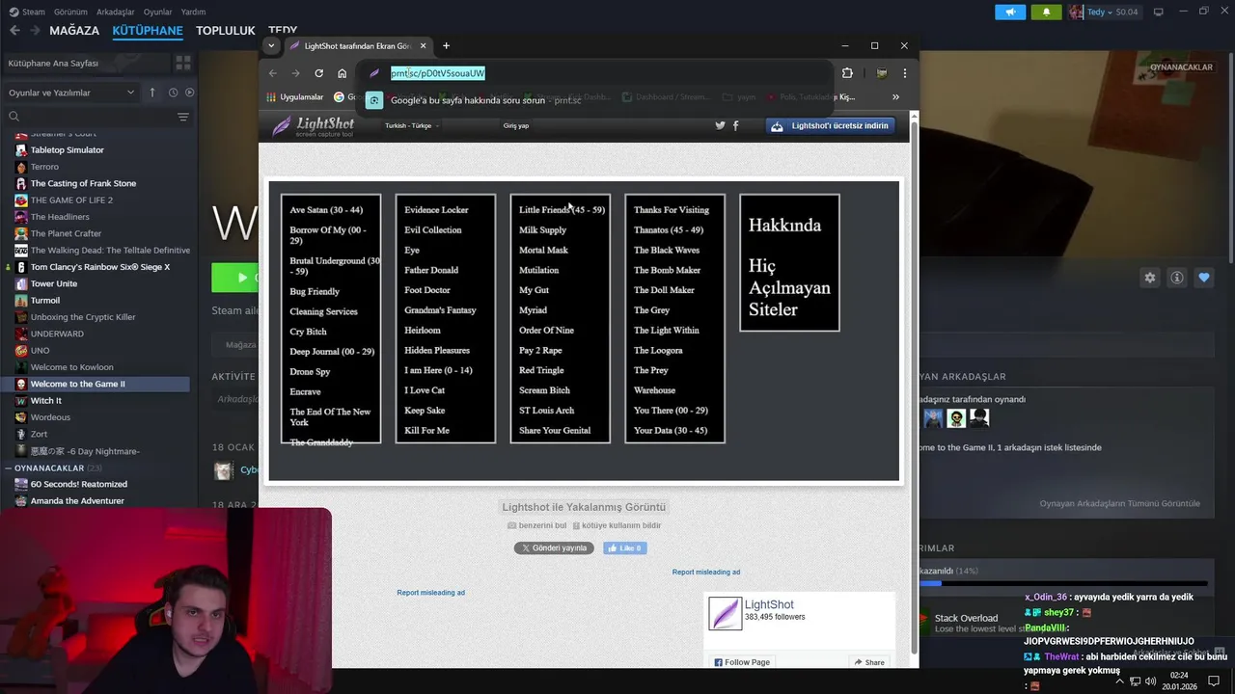Show ready-to-play games filter icon

[x=189, y=93]
